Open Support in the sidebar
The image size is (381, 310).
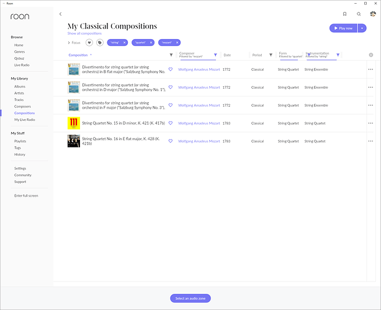coord(20,182)
